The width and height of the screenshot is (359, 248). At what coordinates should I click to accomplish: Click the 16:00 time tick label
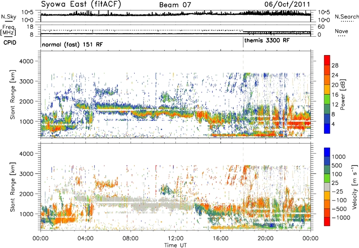coord(220,239)
